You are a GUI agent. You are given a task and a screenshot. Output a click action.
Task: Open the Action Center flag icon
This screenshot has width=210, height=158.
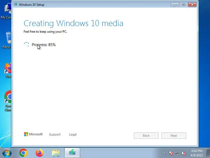[171, 153]
